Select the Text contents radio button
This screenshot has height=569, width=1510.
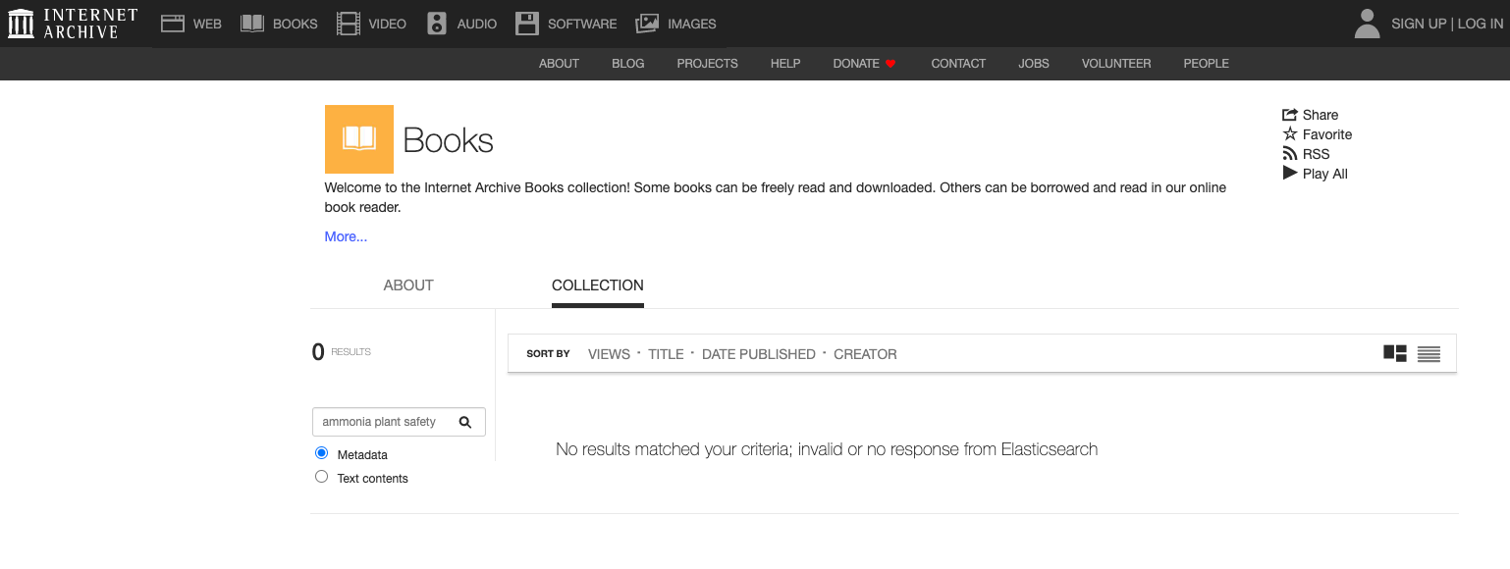tap(321, 477)
